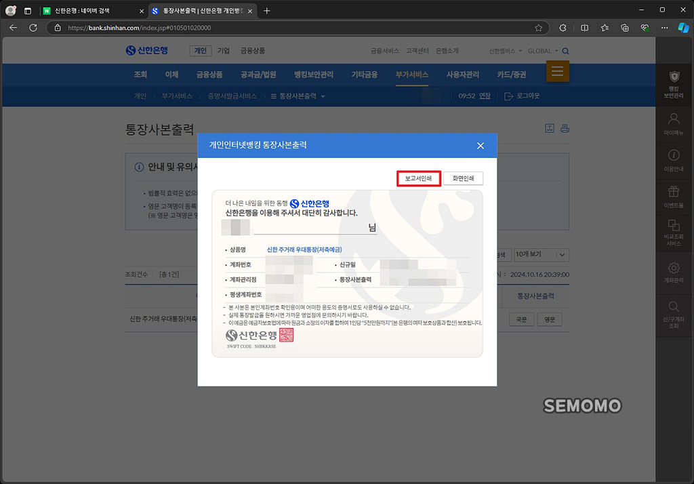Open the 조회 menu

(140, 75)
